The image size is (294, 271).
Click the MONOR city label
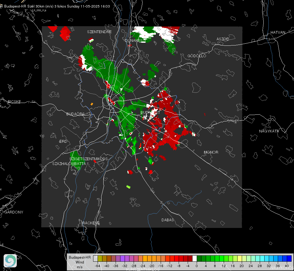(211, 152)
